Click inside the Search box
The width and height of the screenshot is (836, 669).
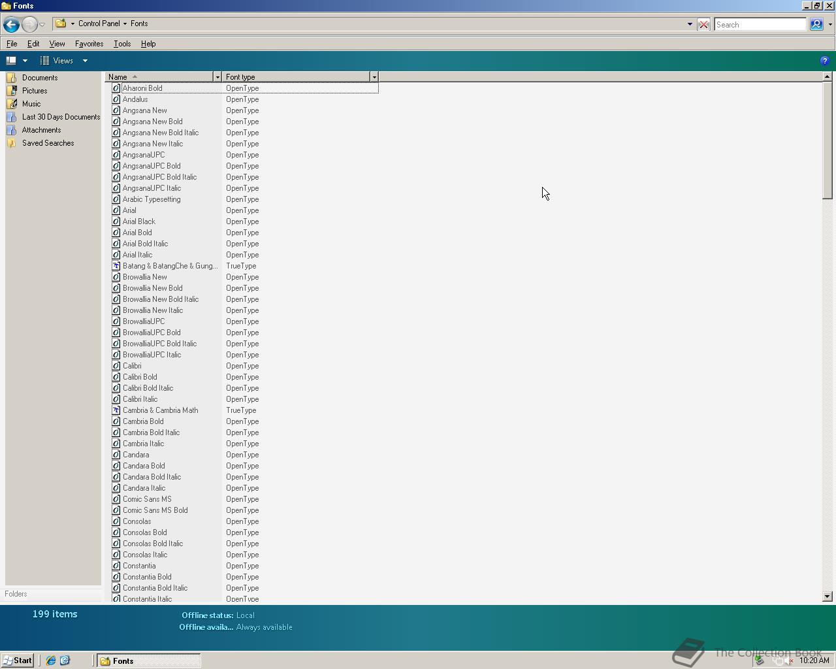(x=760, y=25)
